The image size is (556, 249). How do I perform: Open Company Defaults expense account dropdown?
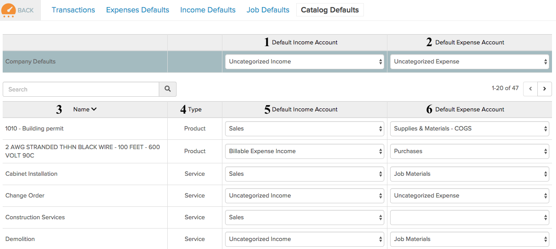(x=470, y=62)
